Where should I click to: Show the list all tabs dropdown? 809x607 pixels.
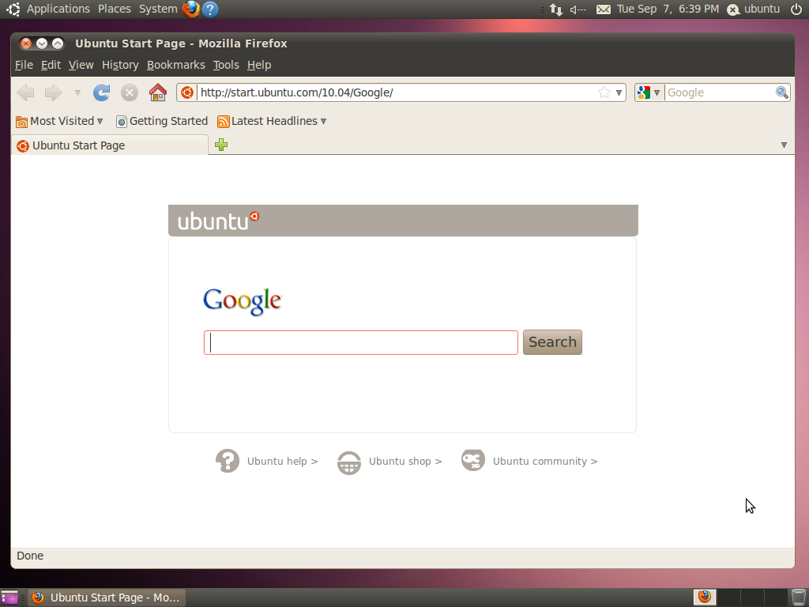784,145
